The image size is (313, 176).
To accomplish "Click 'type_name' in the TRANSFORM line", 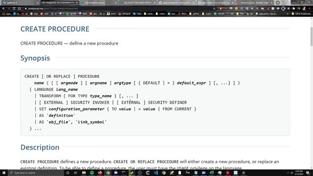I will point(101,96).
